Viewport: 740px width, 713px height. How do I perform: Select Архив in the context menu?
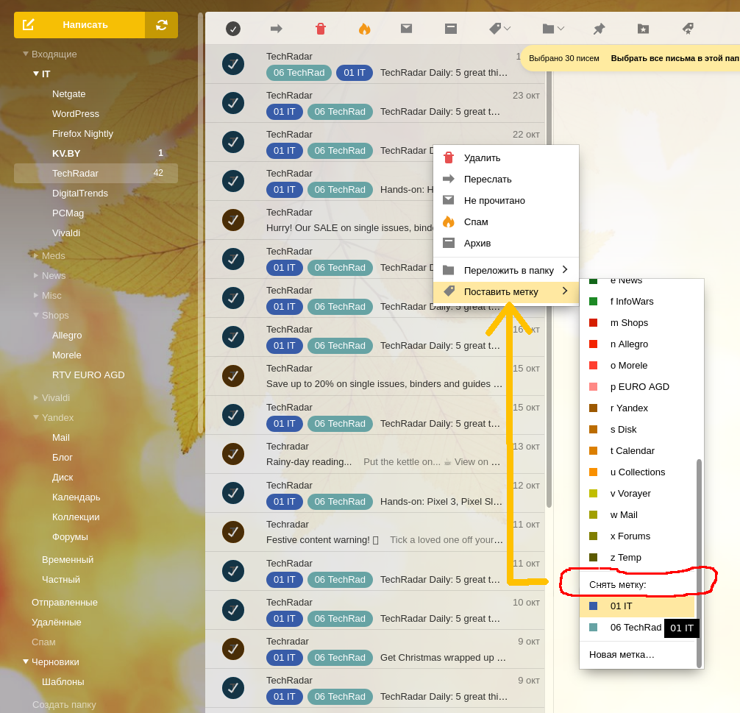coord(506,243)
